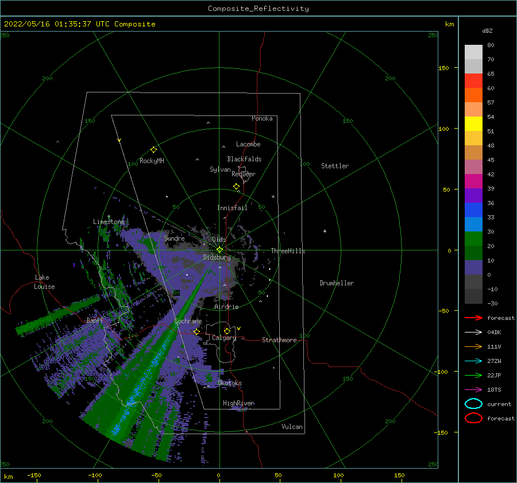This screenshot has width=517, height=483.
Task: Click the Strathmore label
Action: point(280,340)
